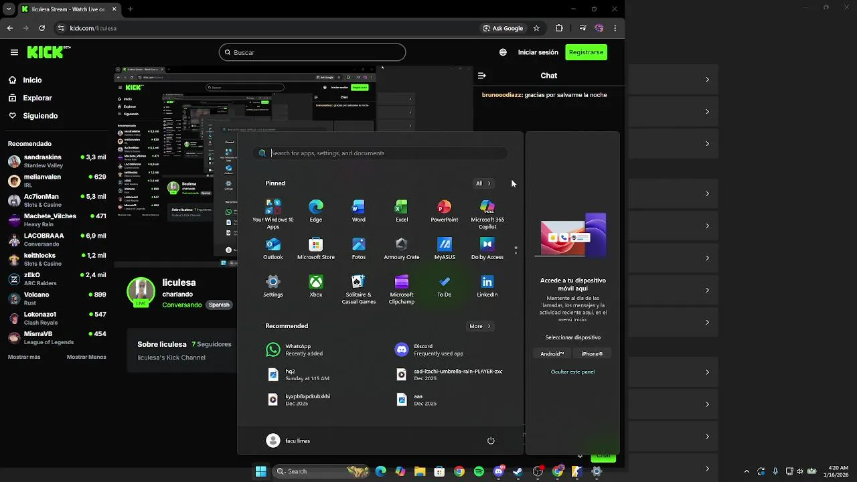Expand All pinned apps list
The width and height of the screenshot is (857, 482).
click(483, 183)
